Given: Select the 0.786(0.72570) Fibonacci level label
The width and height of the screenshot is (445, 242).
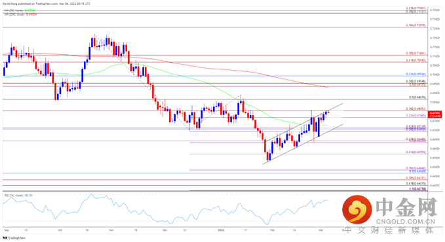Looking at the screenshot, I should coord(416,26).
